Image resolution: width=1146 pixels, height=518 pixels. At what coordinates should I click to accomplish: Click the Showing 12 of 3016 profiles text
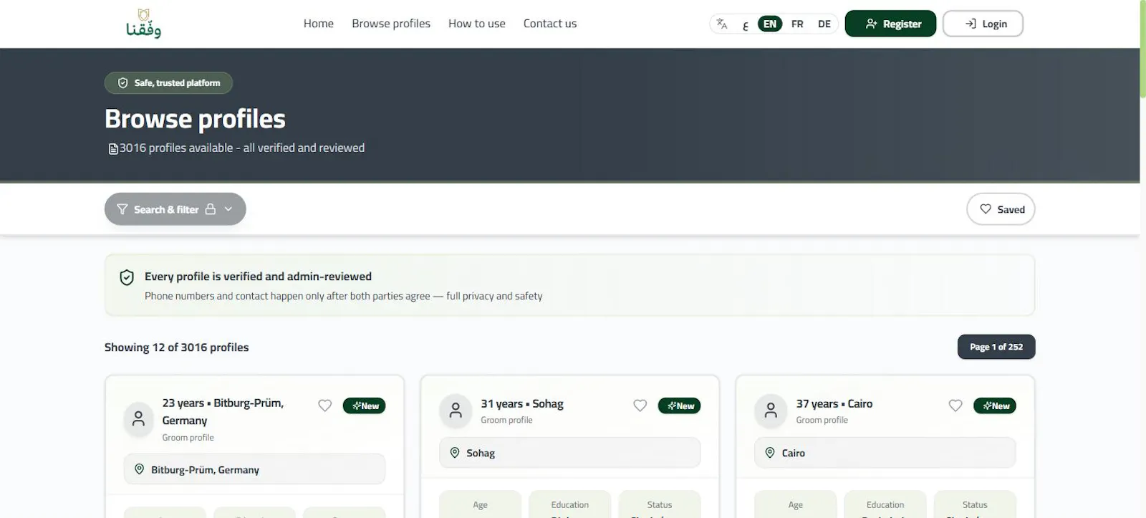(x=177, y=347)
